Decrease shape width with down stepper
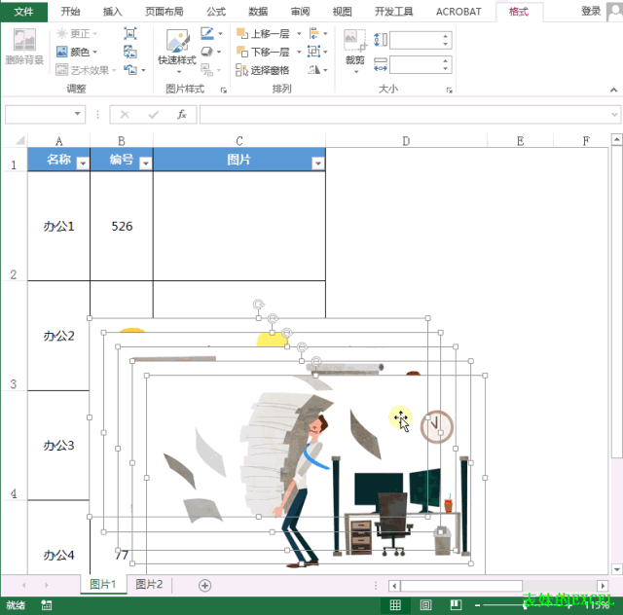Viewport: 623px width, 615px height. 446,69
